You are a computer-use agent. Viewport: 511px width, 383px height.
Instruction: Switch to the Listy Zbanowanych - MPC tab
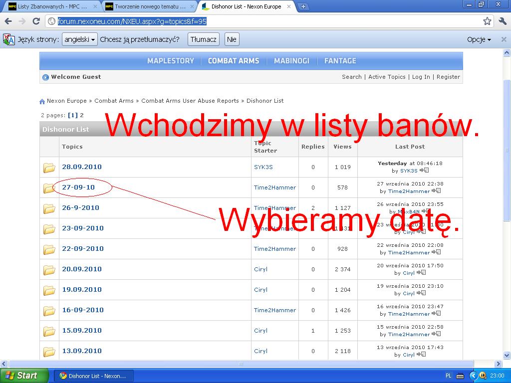coord(52,6)
